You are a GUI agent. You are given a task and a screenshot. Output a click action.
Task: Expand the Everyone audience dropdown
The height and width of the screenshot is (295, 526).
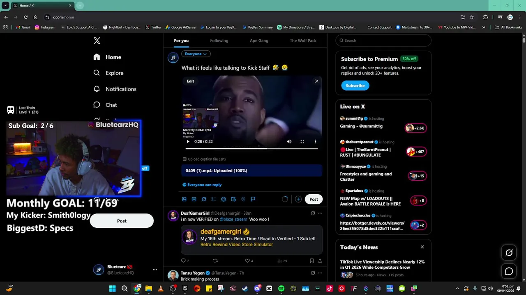(196, 54)
